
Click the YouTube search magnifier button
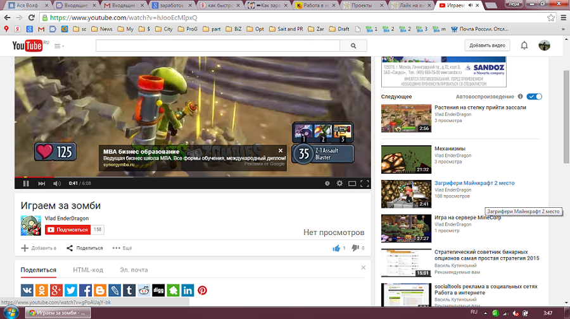click(x=353, y=45)
